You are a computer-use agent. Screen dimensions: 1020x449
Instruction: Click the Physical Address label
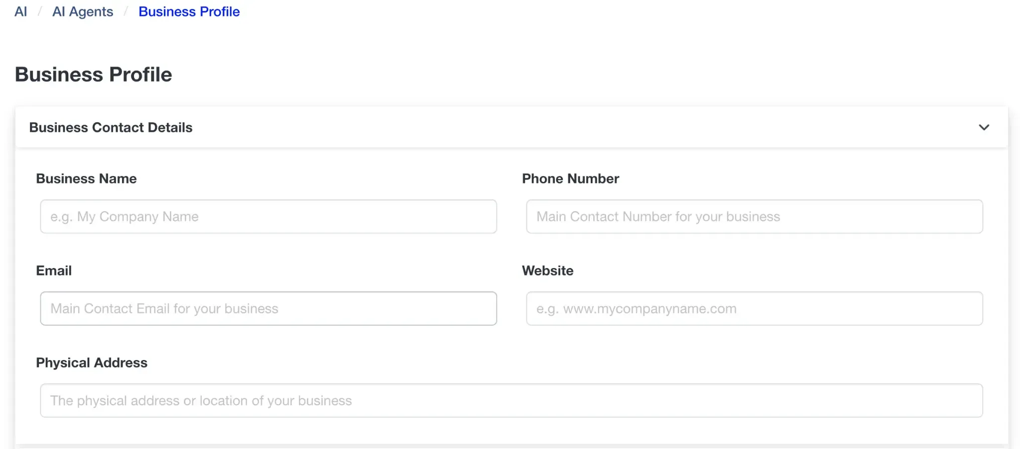point(91,362)
